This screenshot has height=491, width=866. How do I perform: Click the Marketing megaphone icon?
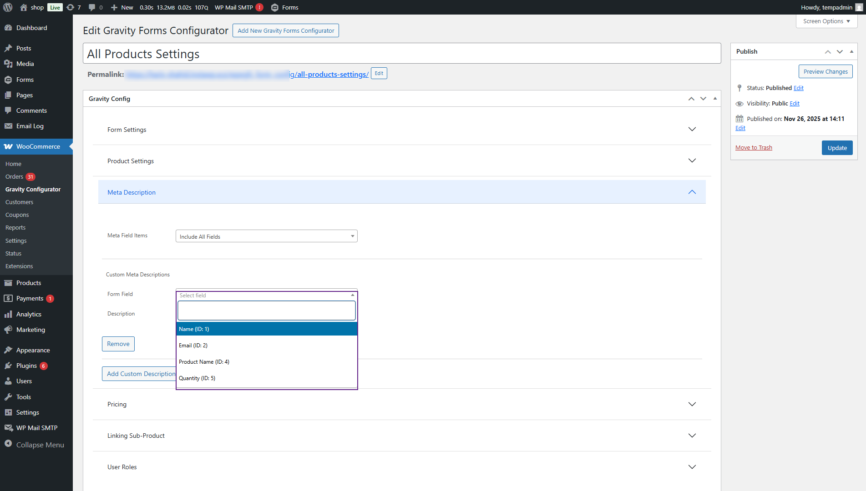click(x=8, y=330)
